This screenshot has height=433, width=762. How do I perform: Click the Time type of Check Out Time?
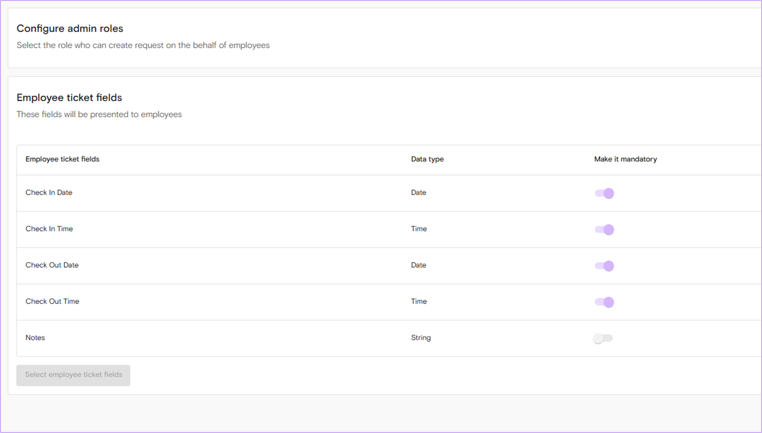419,301
